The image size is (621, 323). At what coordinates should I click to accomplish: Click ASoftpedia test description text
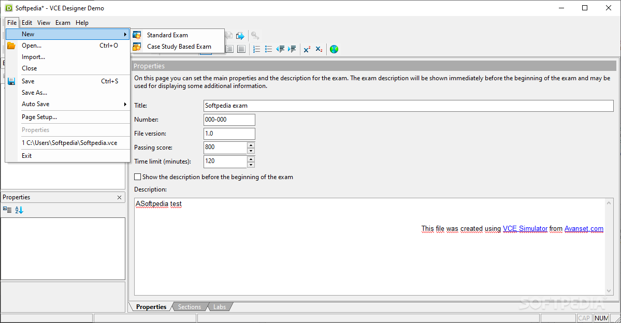coord(158,204)
